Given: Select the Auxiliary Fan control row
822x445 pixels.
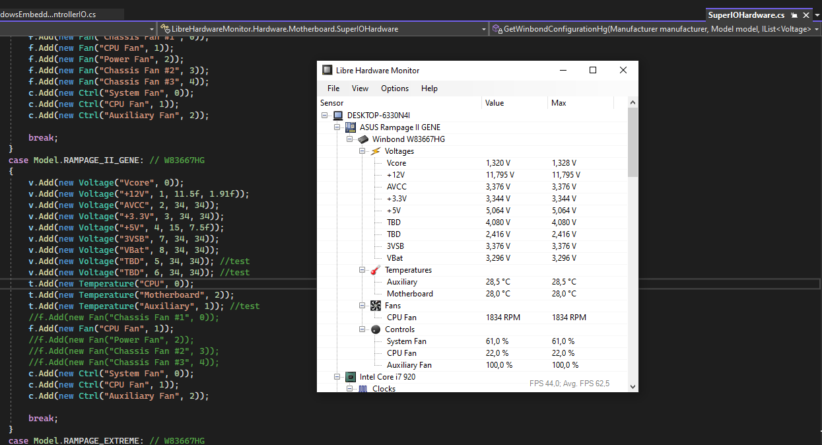Looking at the screenshot, I should click(473, 365).
